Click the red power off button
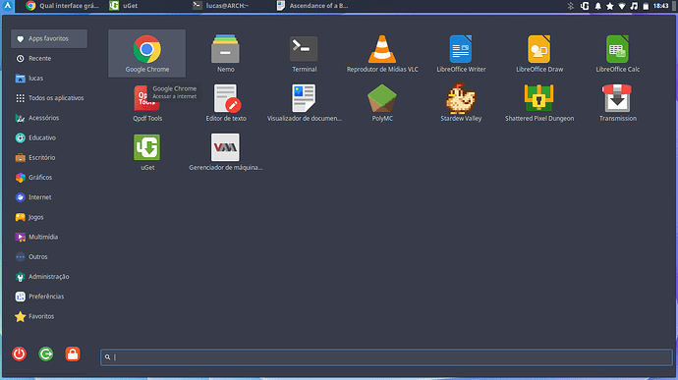This screenshot has height=380, width=678. [x=19, y=354]
